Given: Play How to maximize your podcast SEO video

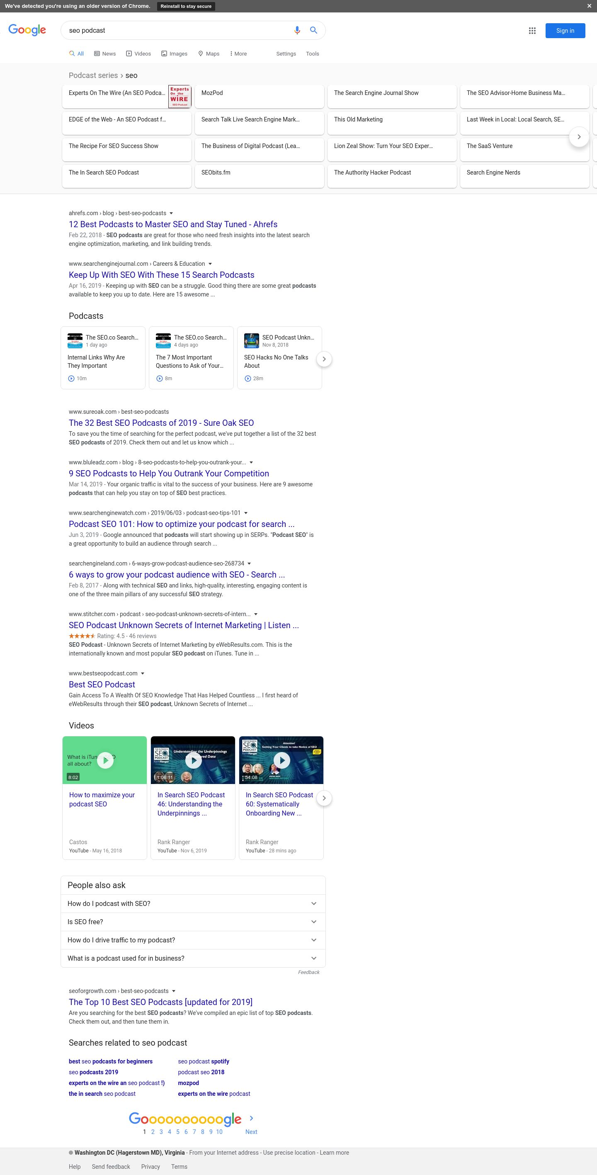Looking at the screenshot, I should pyautogui.click(x=105, y=760).
